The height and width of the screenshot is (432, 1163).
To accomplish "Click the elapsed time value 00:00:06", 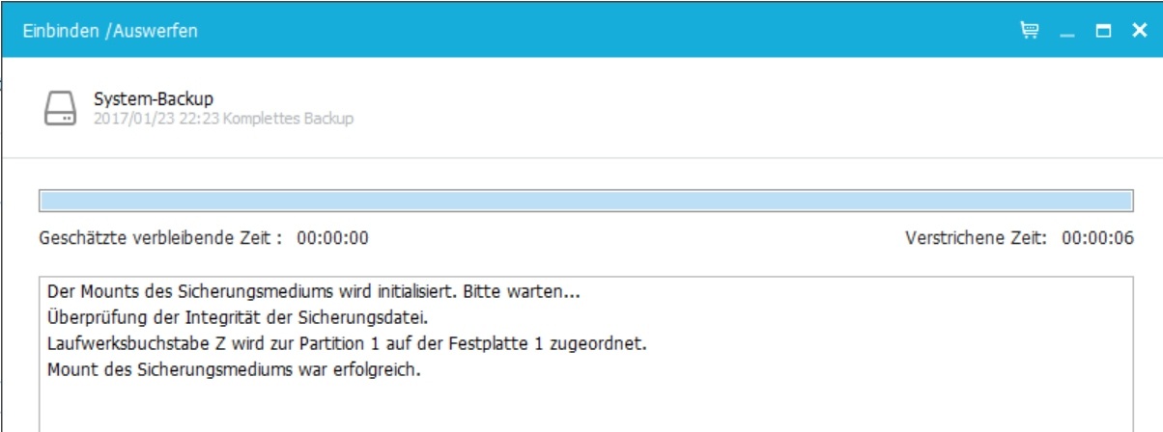I will point(1097,238).
